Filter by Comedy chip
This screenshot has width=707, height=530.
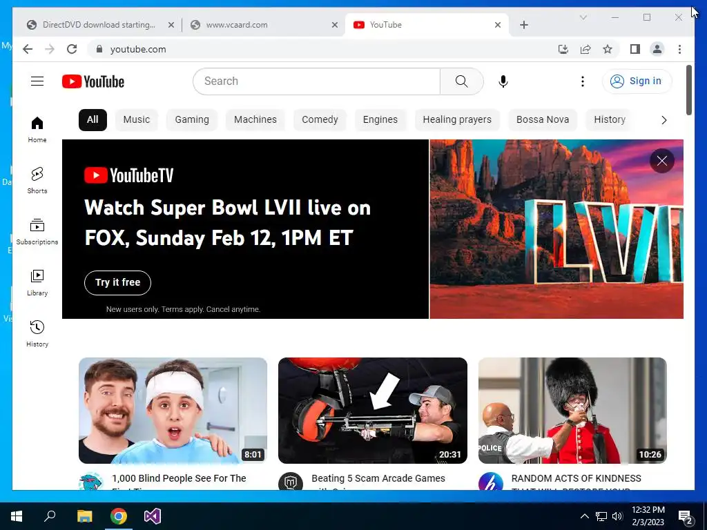point(320,119)
